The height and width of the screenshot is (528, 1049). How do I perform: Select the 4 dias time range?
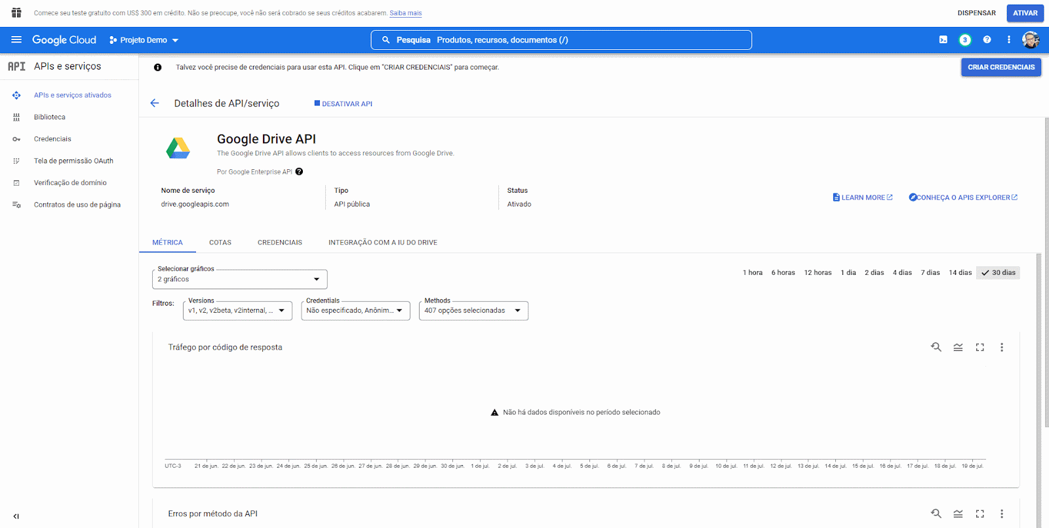coord(902,273)
